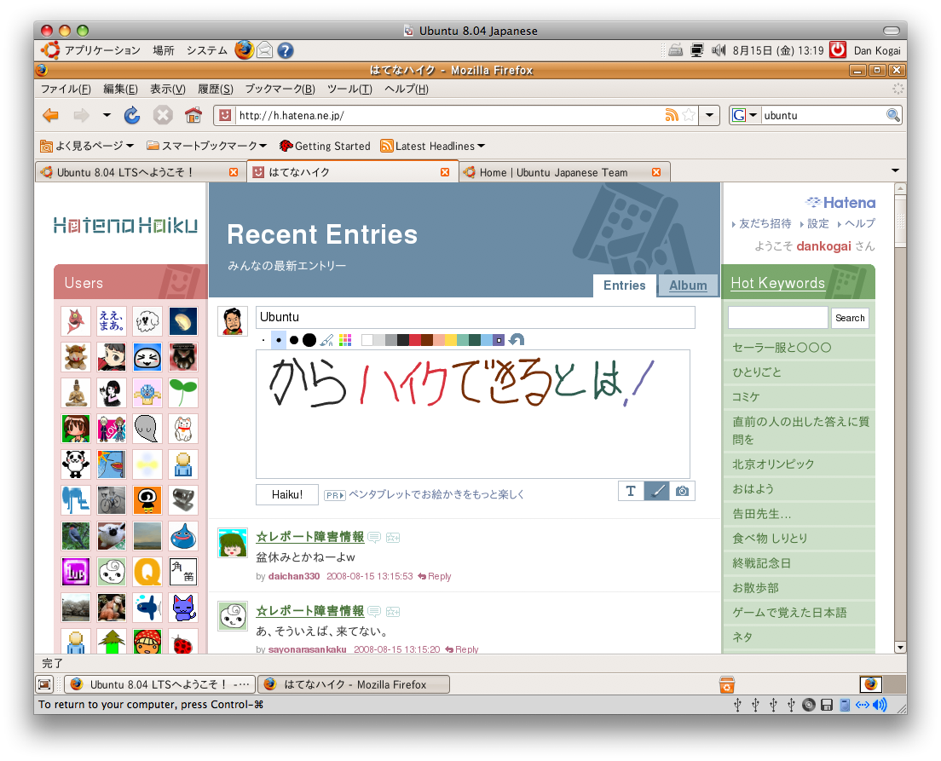Open the mail launcher in top panel

264,49
